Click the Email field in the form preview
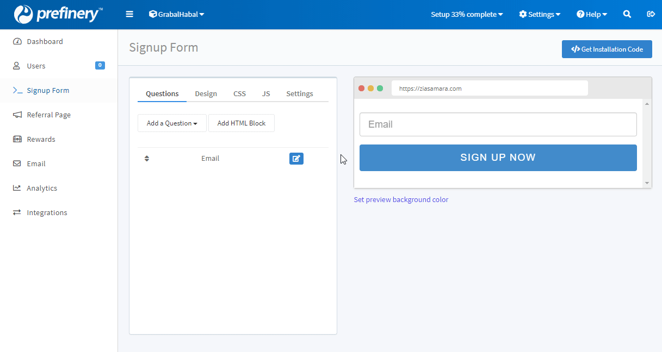This screenshot has width=662, height=352. click(498, 124)
